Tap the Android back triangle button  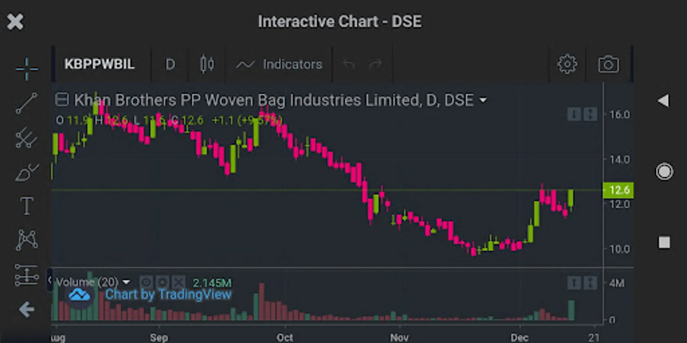click(663, 101)
